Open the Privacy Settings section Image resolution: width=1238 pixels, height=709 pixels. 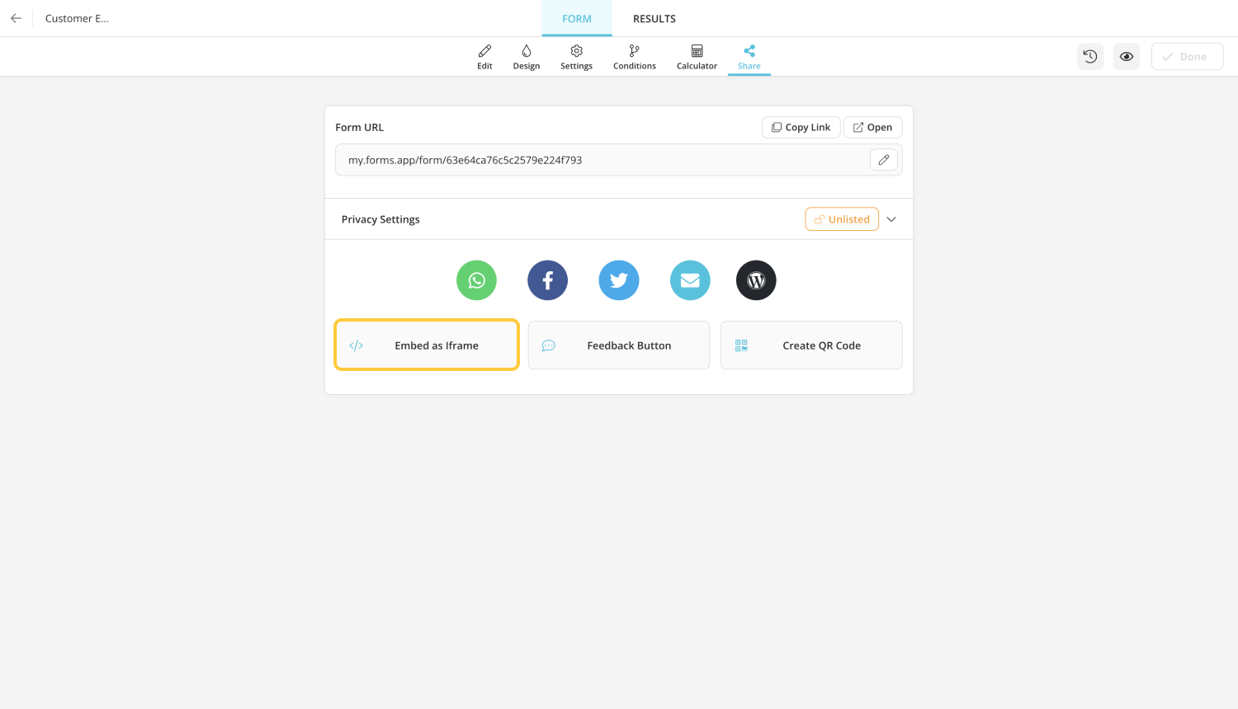pyautogui.click(x=380, y=219)
